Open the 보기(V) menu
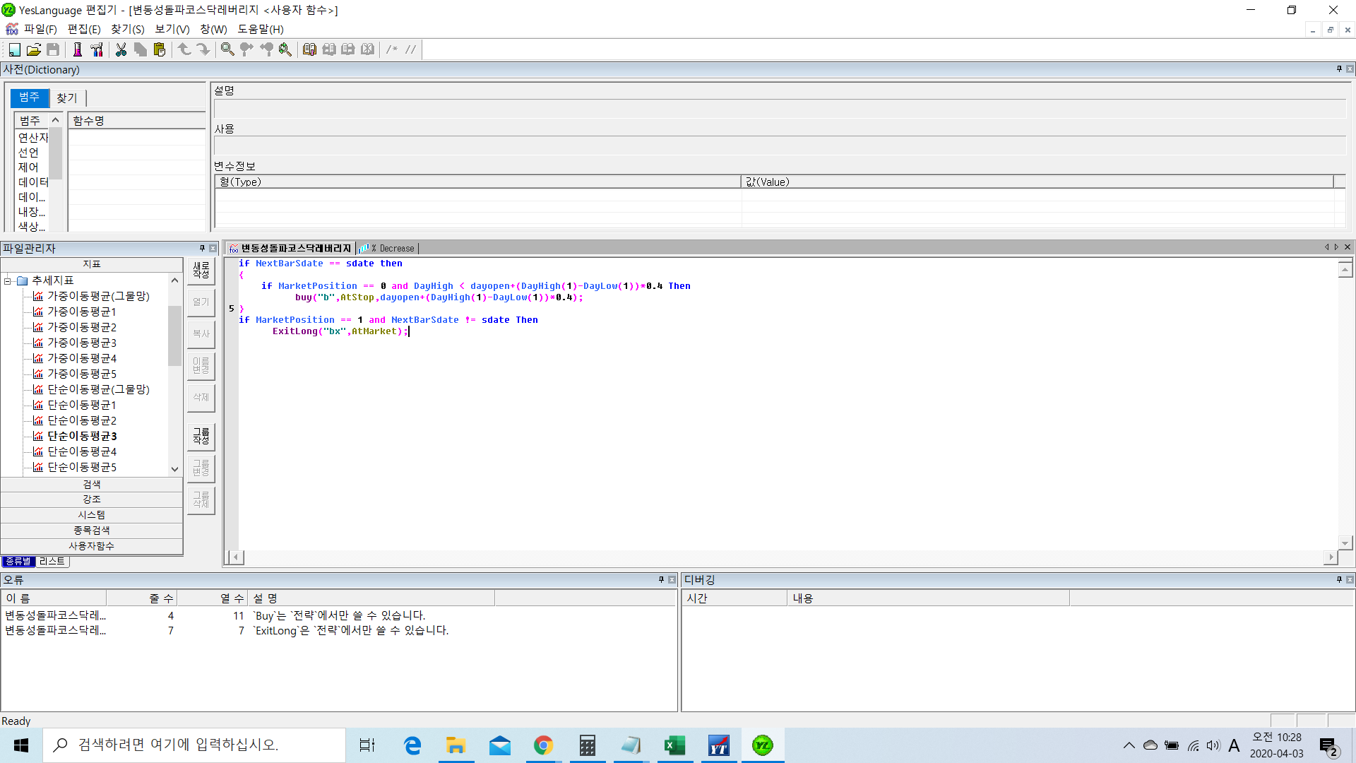The width and height of the screenshot is (1356, 763). pos(172,29)
